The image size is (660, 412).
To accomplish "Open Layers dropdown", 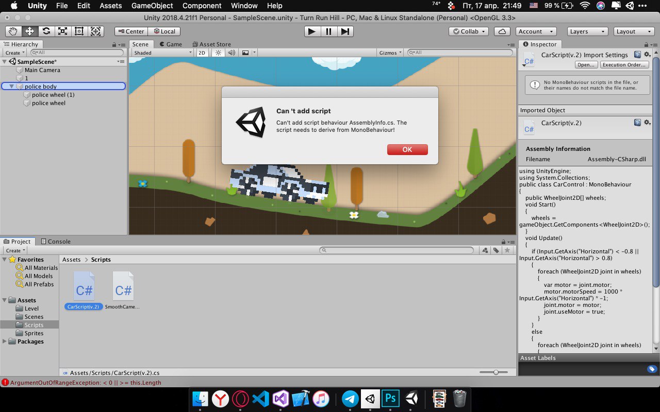I will 587,31.
